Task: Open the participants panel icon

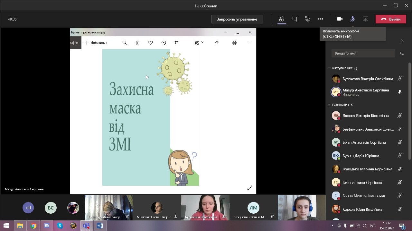Action: pyautogui.click(x=281, y=19)
